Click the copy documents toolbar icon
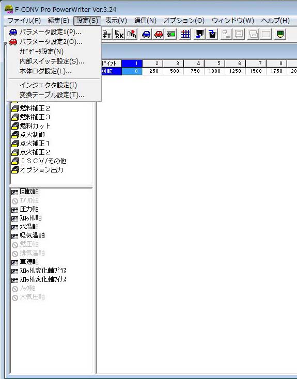Image resolution: width=297 pixels, height=379 pixels. pyautogui.click(x=132, y=34)
